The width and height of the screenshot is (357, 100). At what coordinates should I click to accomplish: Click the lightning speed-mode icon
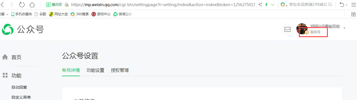click(x=267, y=5)
